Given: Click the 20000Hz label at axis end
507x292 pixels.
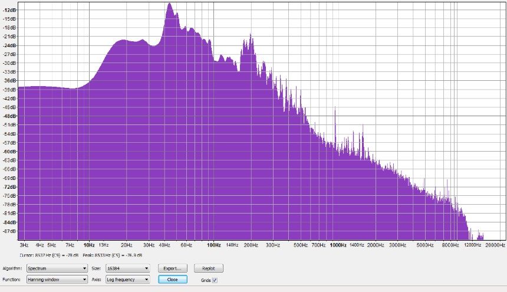Looking at the screenshot, I should click(494, 244).
